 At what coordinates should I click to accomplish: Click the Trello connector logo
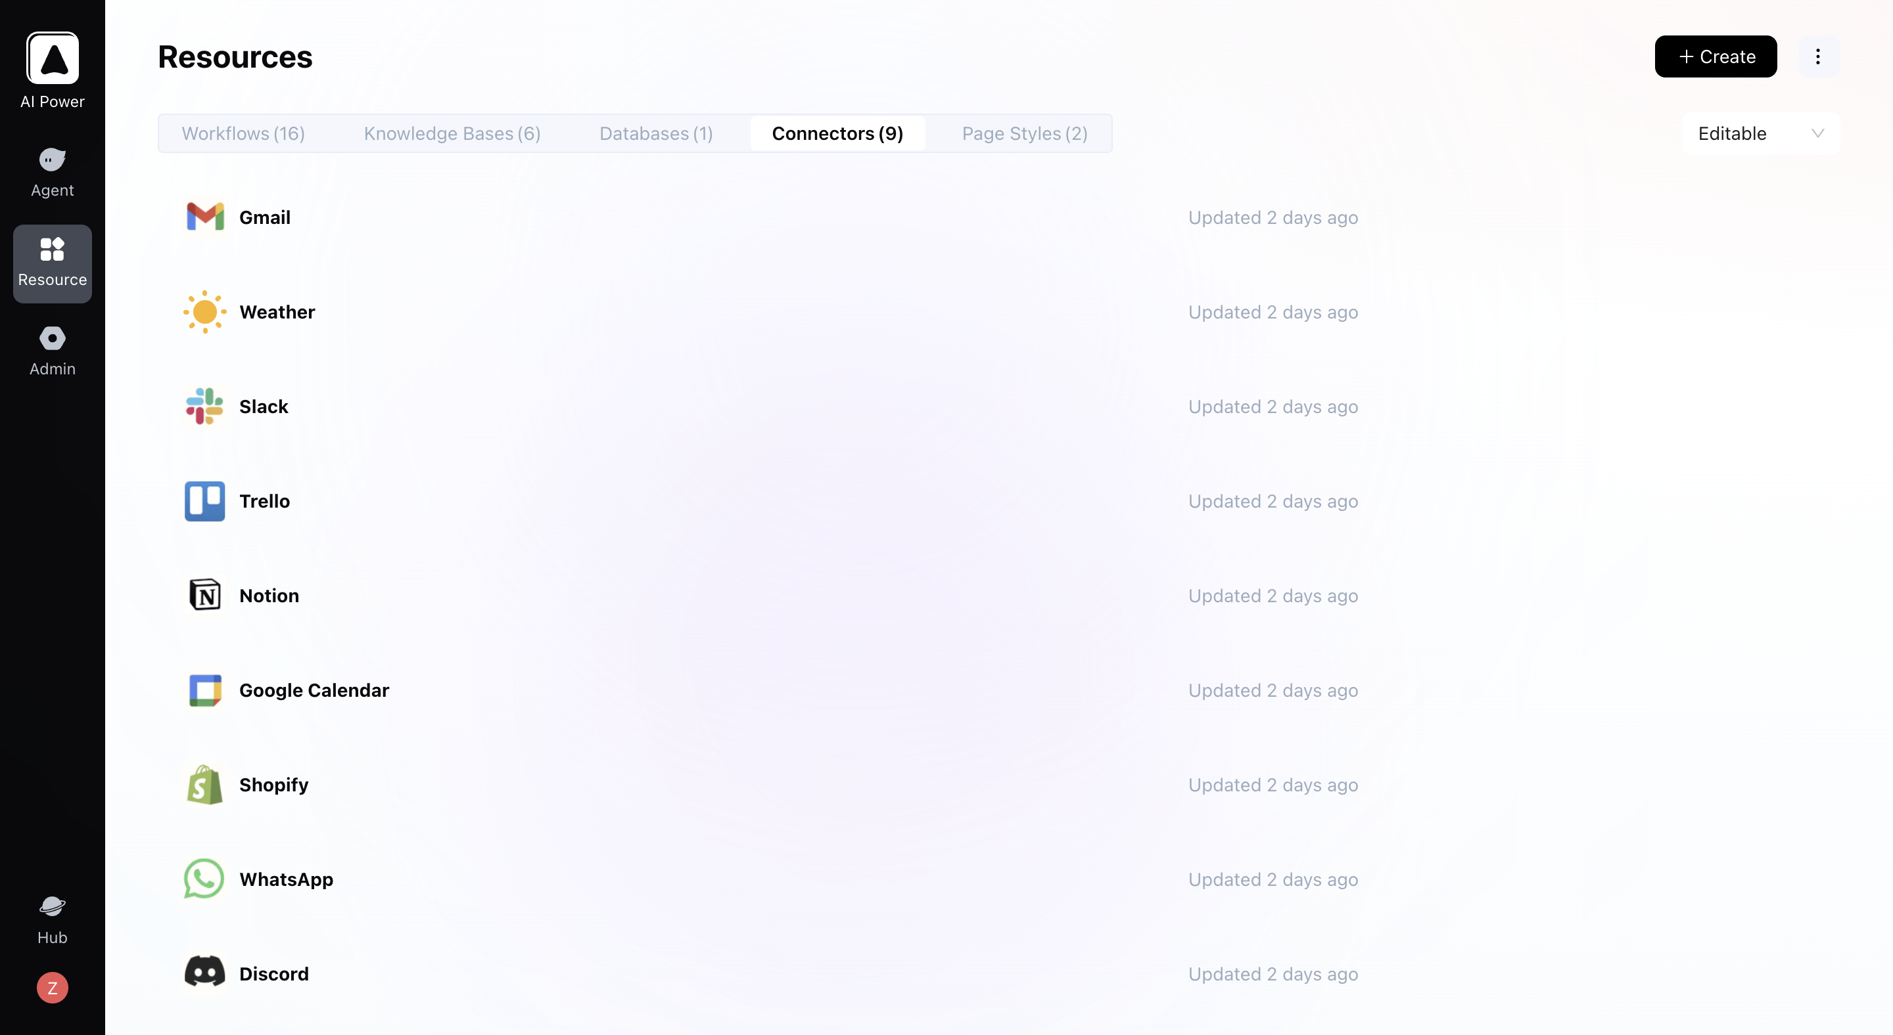(x=204, y=501)
